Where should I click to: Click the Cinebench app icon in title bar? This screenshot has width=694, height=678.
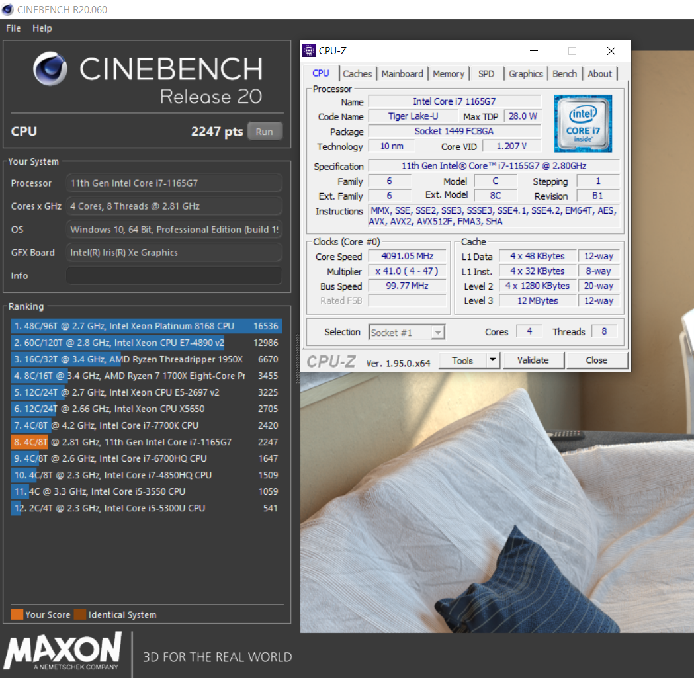pyautogui.click(x=8, y=9)
